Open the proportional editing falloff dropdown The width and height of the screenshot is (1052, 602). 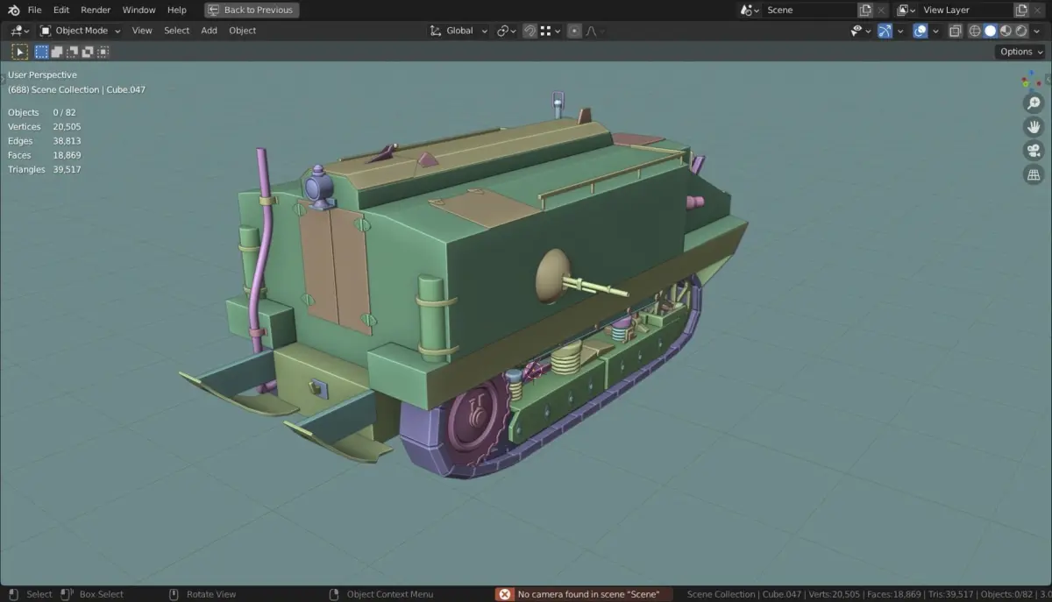pyautogui.click(x=595, y=31)
